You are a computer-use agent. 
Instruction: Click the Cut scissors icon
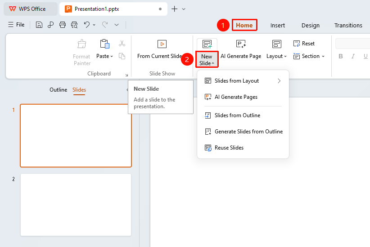(122, 43)
